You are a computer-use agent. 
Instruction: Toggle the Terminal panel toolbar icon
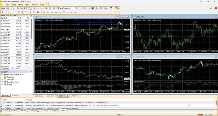tap(25, 8)
